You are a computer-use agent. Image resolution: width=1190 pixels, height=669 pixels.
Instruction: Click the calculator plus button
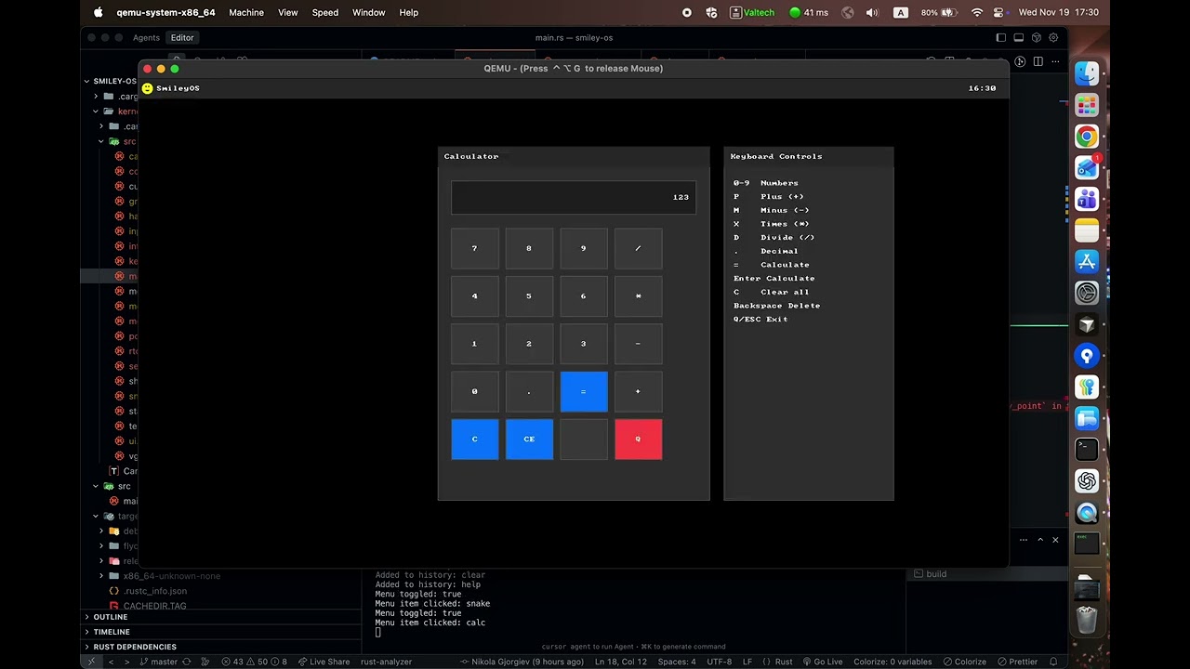point(638,391)
